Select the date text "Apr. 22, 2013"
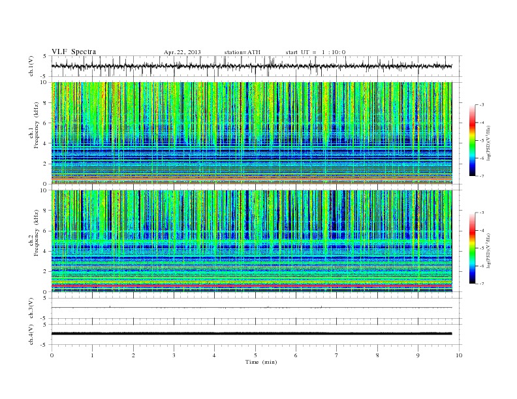Viewport: 517px width, 399px height. [182, 52]
